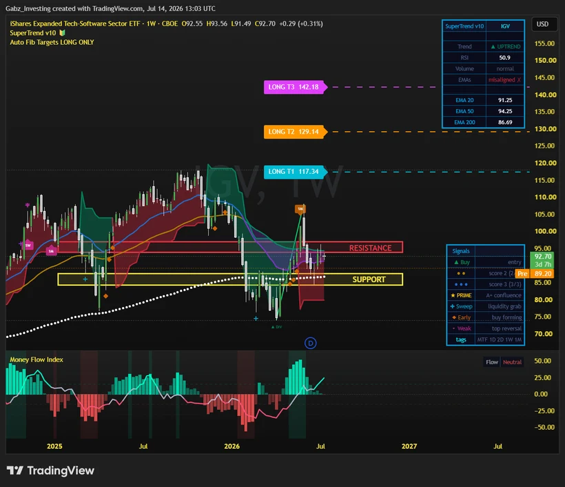
Task: Click the pink Weak dot in Signals table
Action: point(453,328)
